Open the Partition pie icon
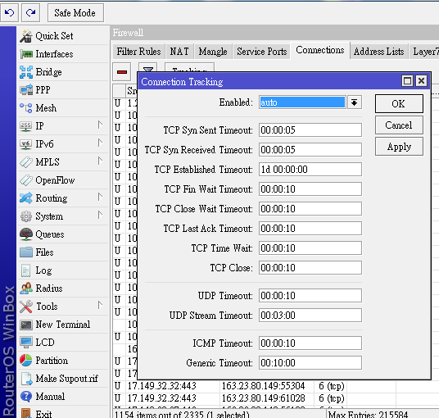 tap(26, 361)
